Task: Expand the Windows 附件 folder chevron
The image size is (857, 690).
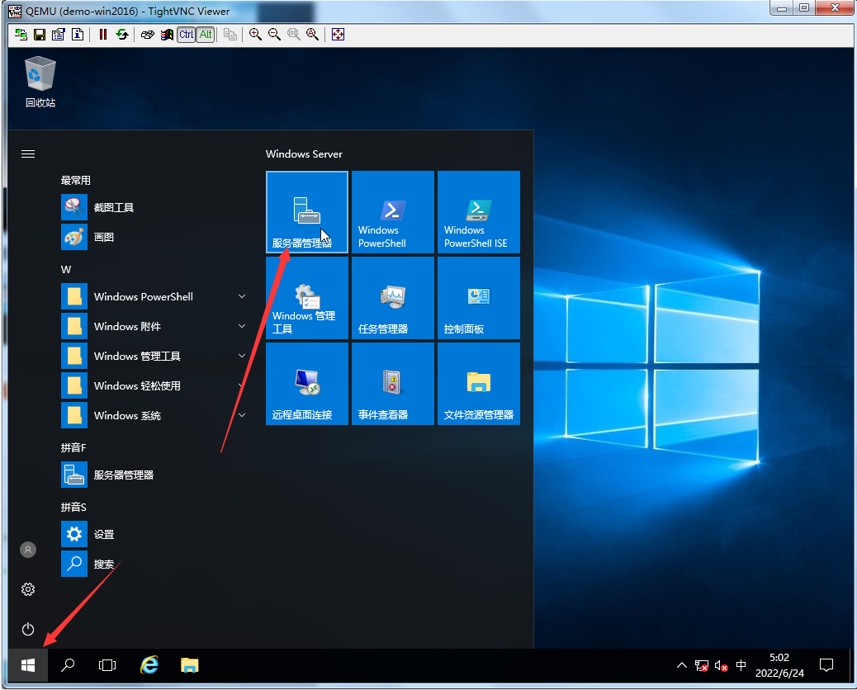Action: pyautogui.click(x=242, y=326)
